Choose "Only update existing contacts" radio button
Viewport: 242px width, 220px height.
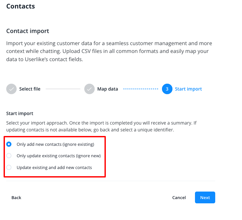click(9, 156)
